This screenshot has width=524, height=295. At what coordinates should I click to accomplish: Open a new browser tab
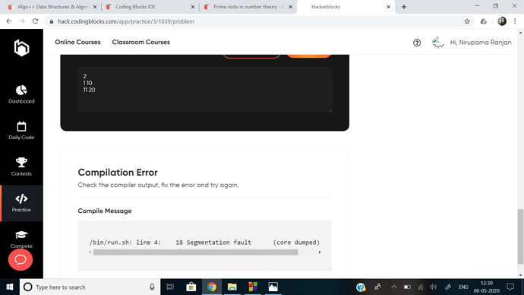click(404, 7)
